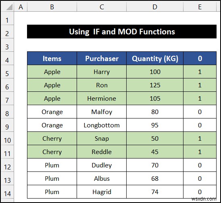This screenshot has height=203, width=221.
Task: Select column A header
Action: [21, 7]
